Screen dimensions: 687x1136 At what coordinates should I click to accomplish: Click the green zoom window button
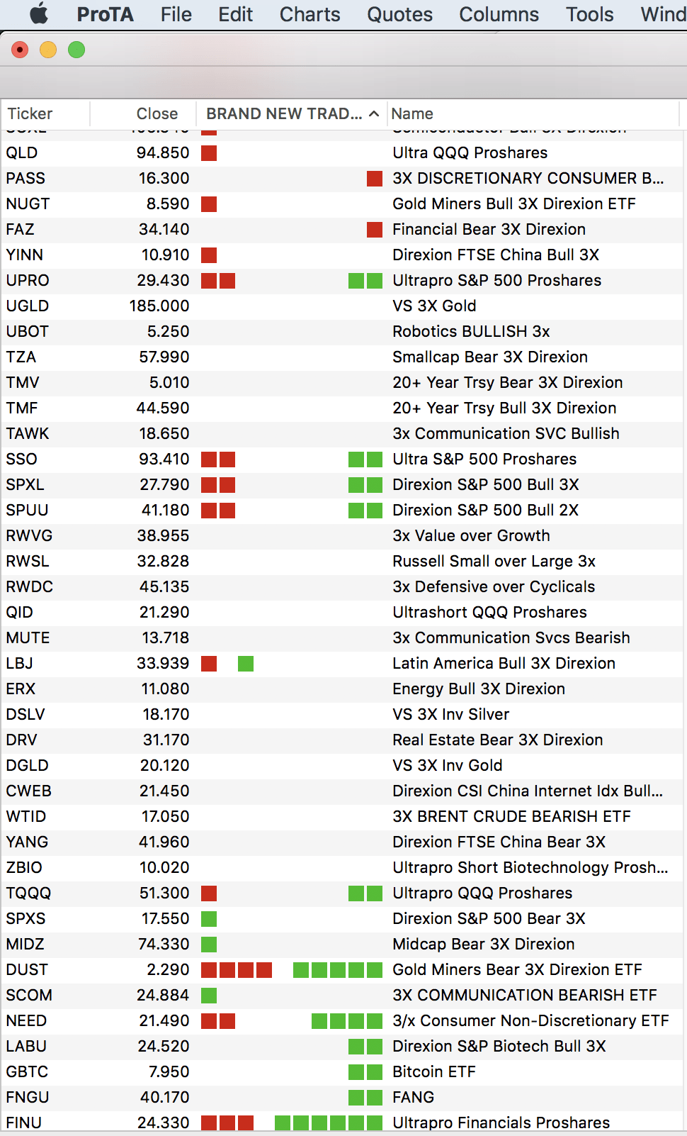(76, 50)
